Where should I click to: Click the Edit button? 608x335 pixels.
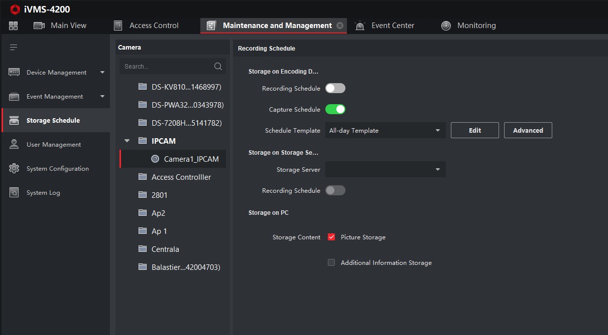click(474, 131)
